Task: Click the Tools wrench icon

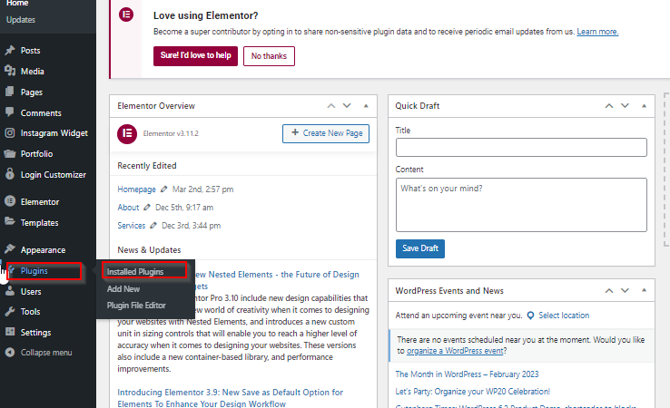Action: tap(10, 312)
